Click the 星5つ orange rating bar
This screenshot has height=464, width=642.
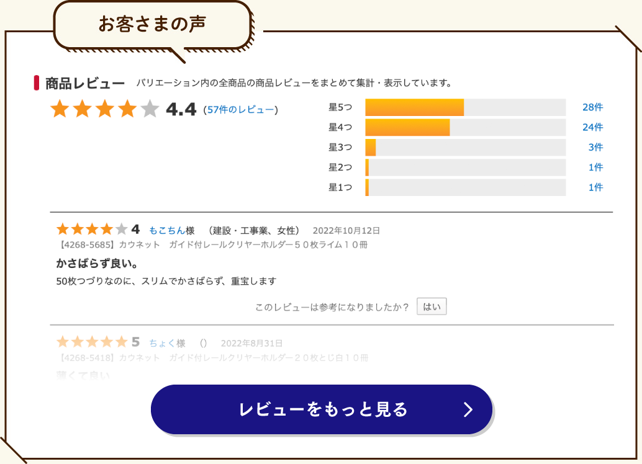click(414, 107)
